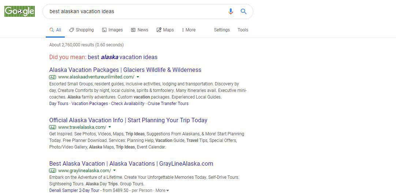This screenshot has height=193, width=396.
Task: Click the suggested 'best alaska vacation ideas' link
Action: (123, 57)
